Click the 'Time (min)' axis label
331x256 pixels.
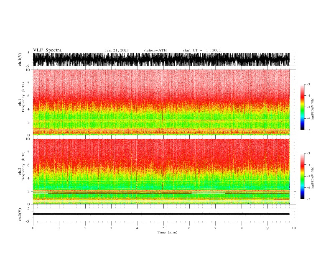167,232
